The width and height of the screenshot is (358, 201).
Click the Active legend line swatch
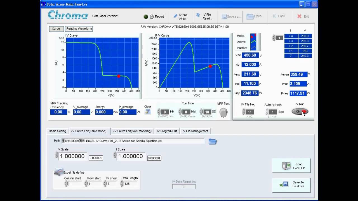253,42
